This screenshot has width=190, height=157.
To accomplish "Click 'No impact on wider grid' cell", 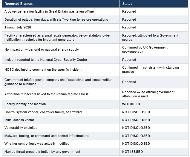I will (61, 50).
